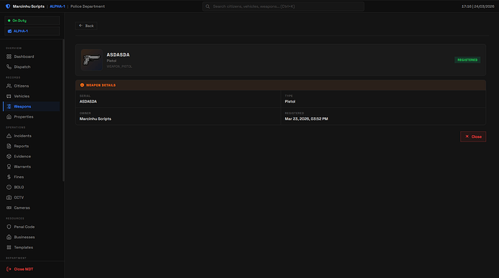Click the serial value ASDASDA

click(x=88, y=101)
